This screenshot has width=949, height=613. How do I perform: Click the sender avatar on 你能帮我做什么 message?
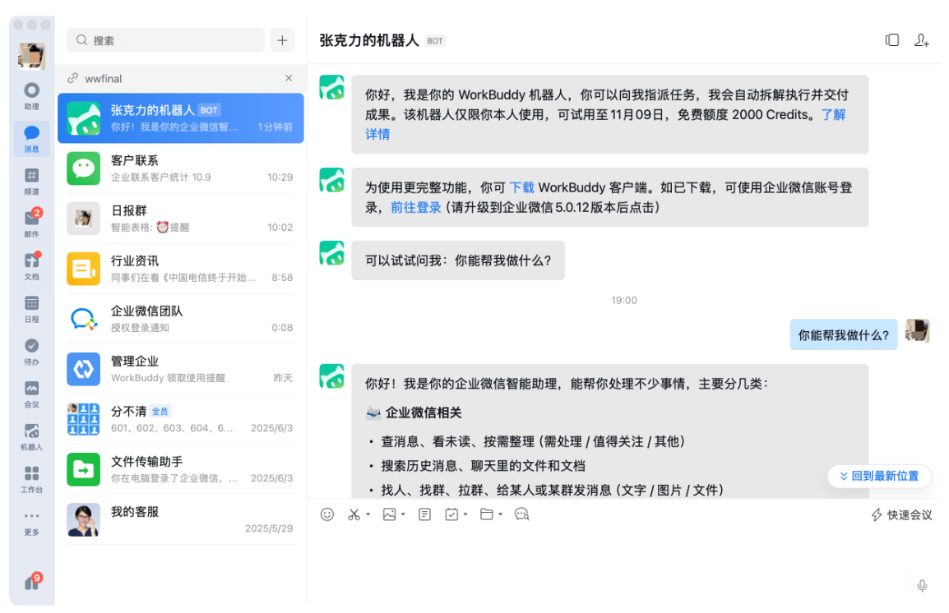917,330
